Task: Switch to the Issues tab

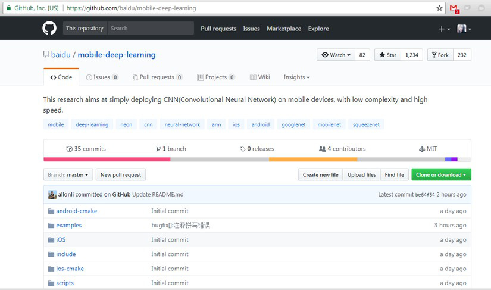Action: [x=102, y=77]
